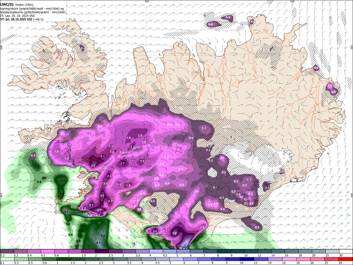The image size is (353, 265).
Task: Click the '20W' longitude label
Action: point(147,1)
